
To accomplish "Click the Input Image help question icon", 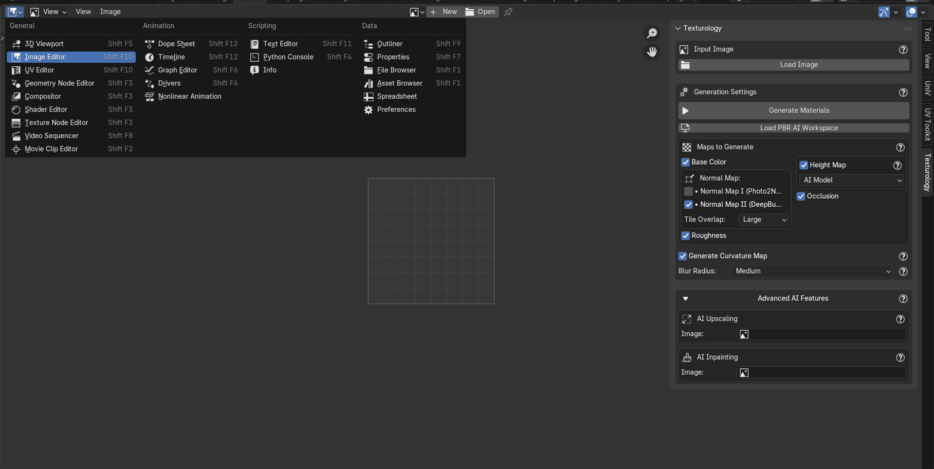I will pos(903,50).
